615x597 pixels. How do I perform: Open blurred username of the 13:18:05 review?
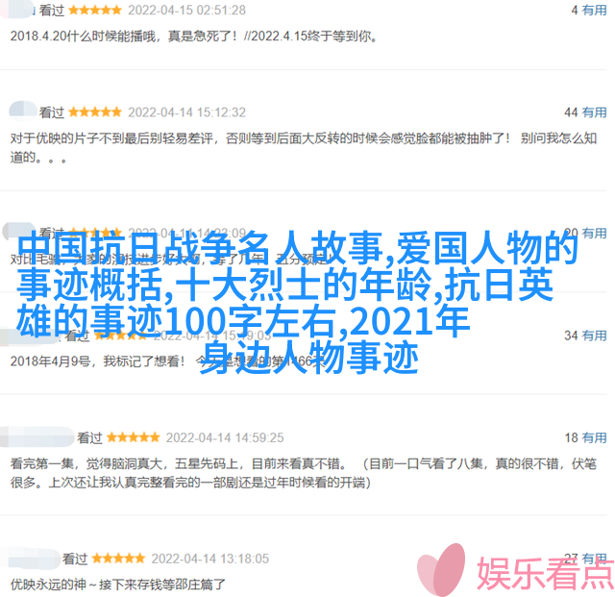click(x=30, y=558)
